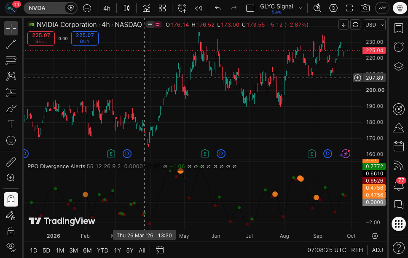Activate the ruler measure tool
This screenshot has height=258, width=408.
click(11, 162)
